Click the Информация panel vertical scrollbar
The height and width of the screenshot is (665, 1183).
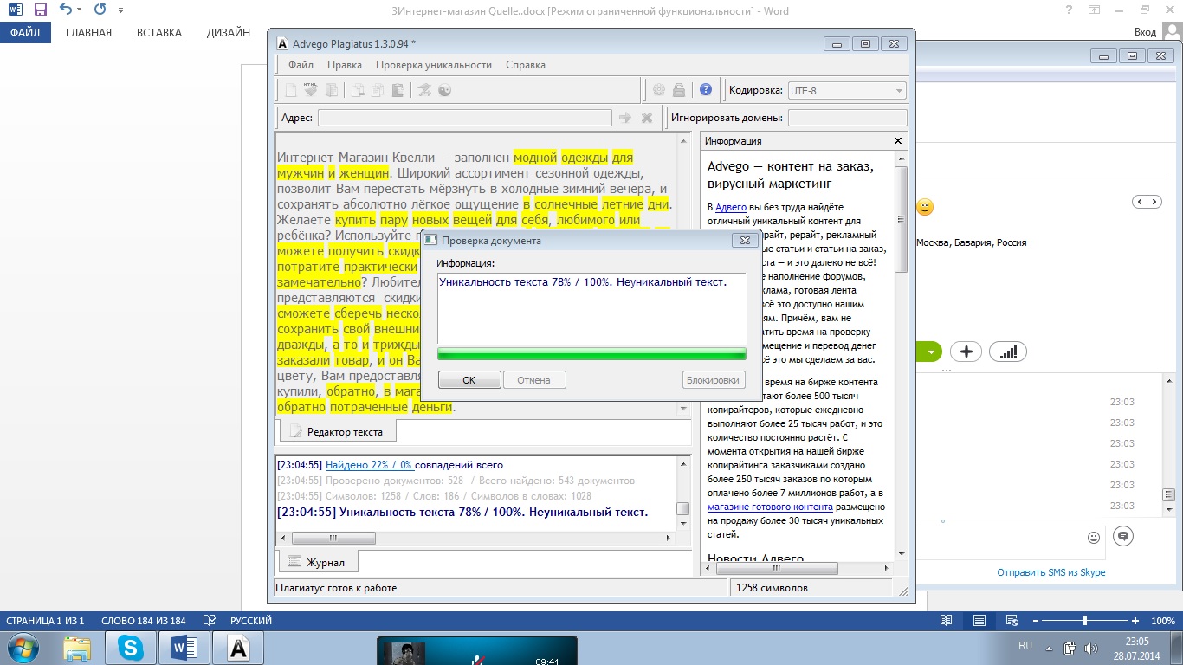click(901, 219)
